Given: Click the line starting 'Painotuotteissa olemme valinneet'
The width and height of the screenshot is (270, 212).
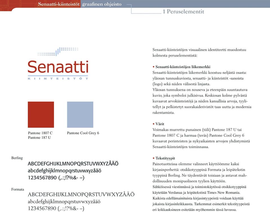Looking at the screenshot, I should (x=196, y=164).
